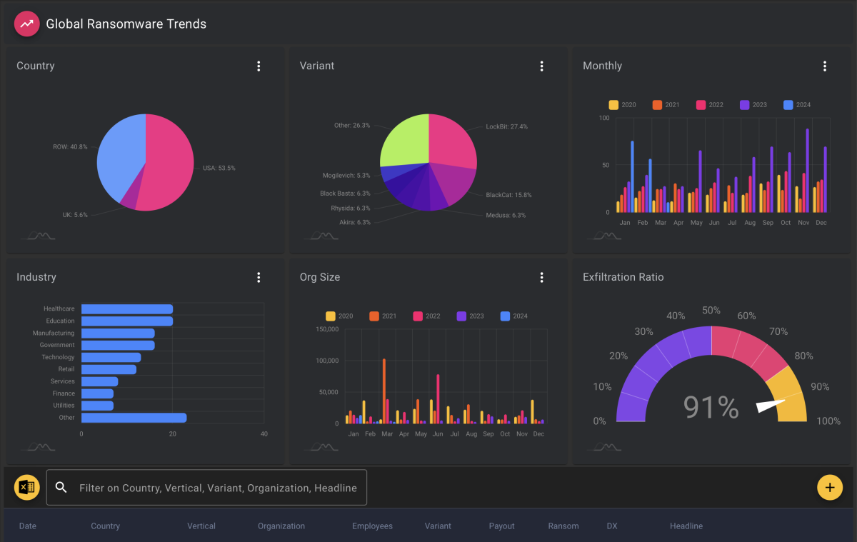Click the 'Akira: 6.3%' pie label
The width and height of the screenshot is (857, 542).
pyautogui.click(x=355, y=222)
